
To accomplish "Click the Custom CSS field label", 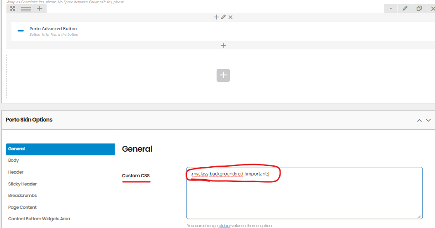I will pos(136,175).
